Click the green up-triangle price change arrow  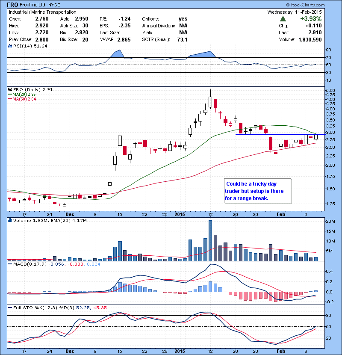[283, 19]
